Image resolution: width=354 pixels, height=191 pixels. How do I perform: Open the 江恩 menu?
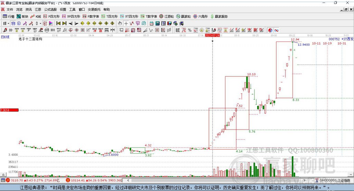(38, 9)
